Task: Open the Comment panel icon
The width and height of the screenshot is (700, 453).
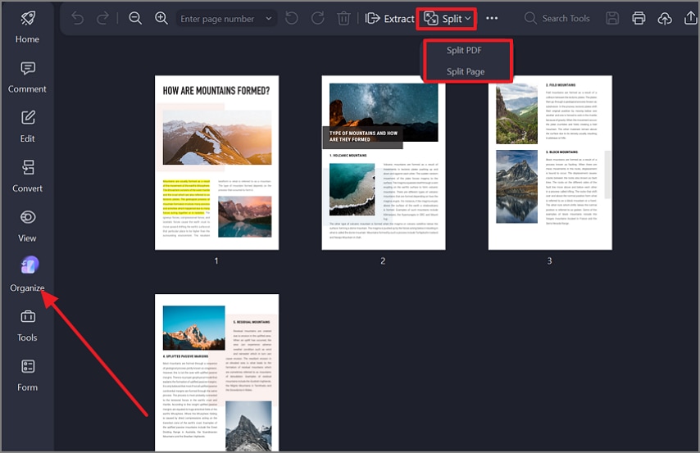Action: pyautogui.click(x=28, y=68)
